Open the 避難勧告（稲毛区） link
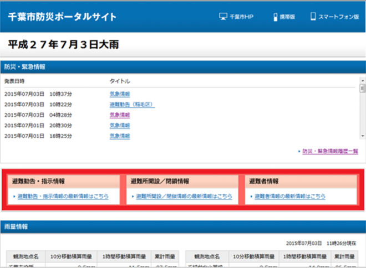366x268 pixels. point(133,105)
